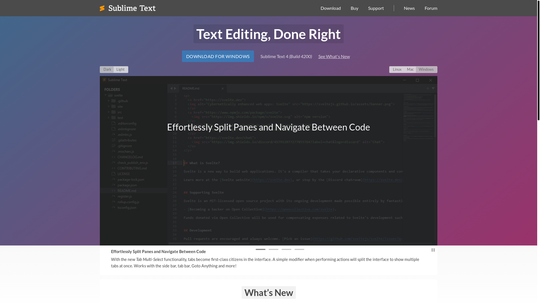
Task: Click the https://svelte.dev link on line 21
Action: [x=272, y=180]
